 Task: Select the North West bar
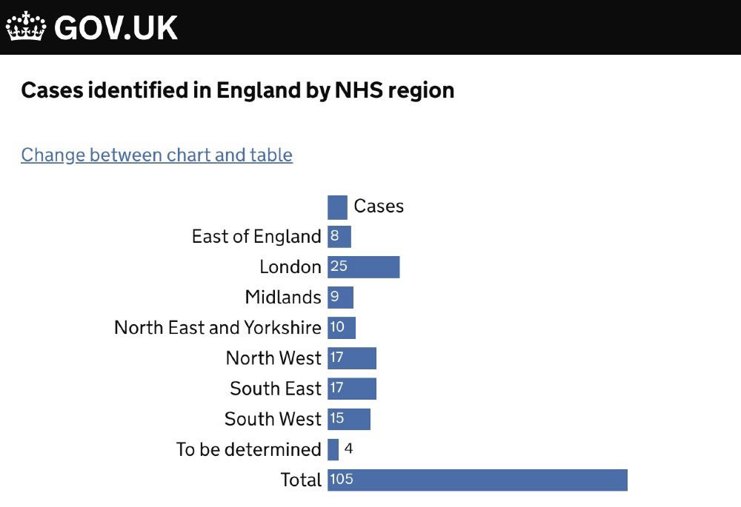click(x=352, y=358)
